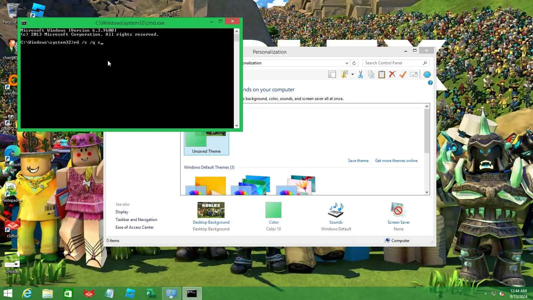The image size is (533, 300).
Task: Open the network tray icon
Action: tap(494, 294)
